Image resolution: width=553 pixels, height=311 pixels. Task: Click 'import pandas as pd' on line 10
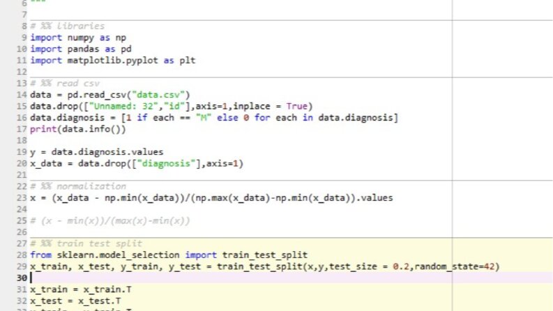(81, 49)
